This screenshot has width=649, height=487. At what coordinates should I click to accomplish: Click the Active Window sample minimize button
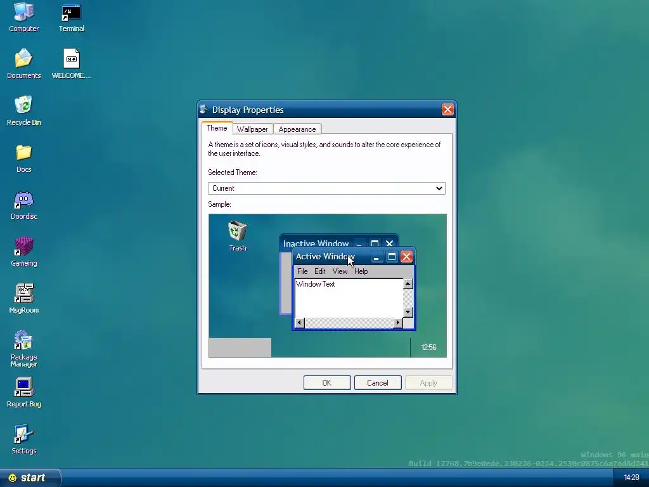click(x=376, y=257)
